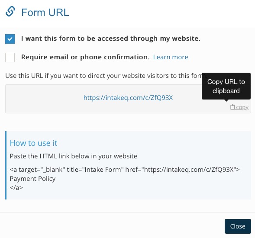Click the 'Payment Policy' text in snippet
This screenshot has height=238, width=255.
click(x=32, y=179)
